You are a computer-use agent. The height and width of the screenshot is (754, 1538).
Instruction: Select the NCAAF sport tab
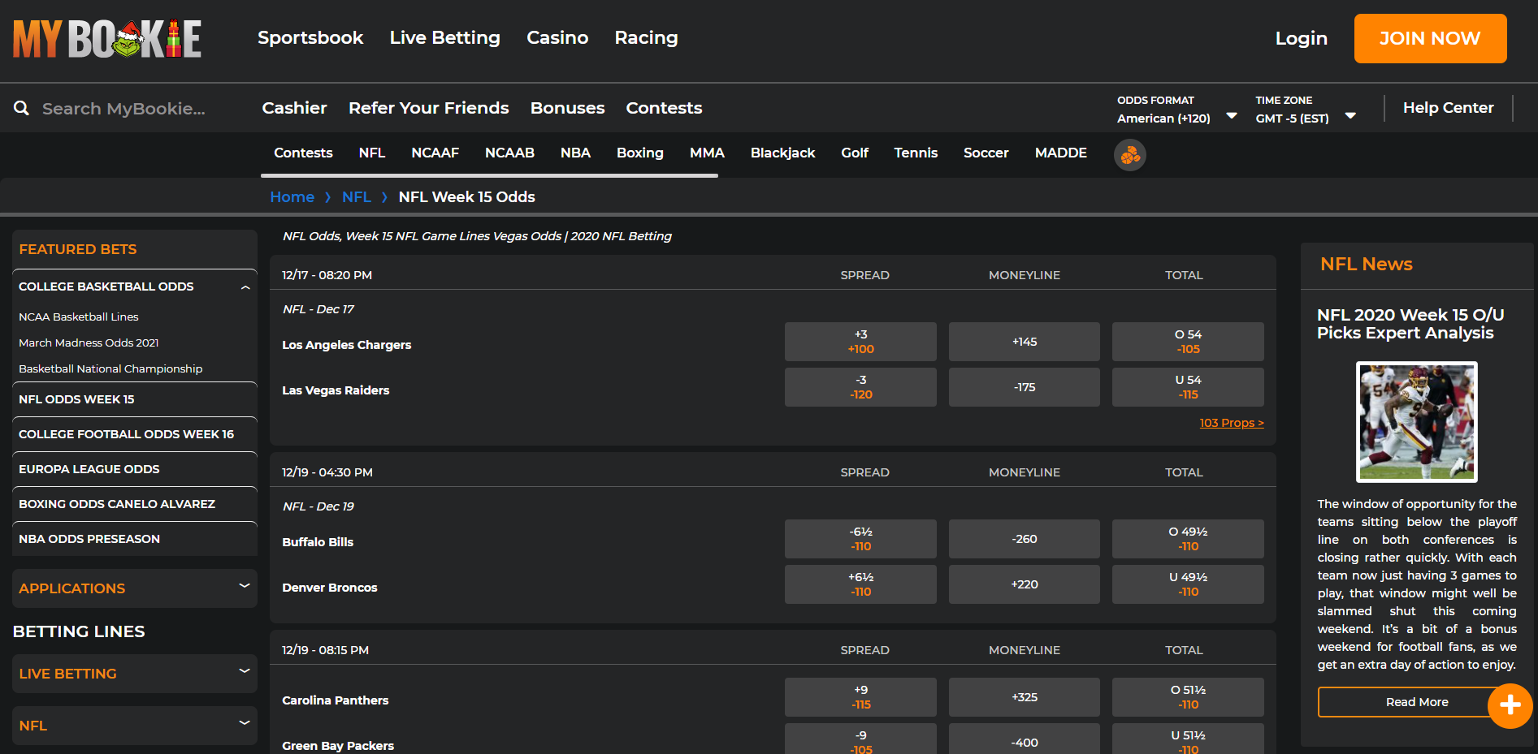[435, 153]
